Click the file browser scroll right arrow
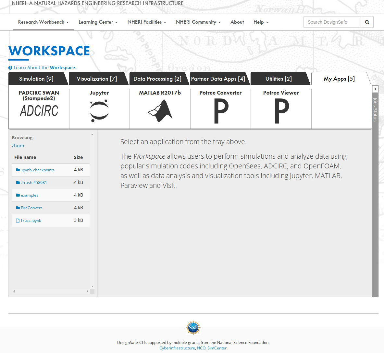This screenshot has height=353, width=384. (x=87, y=291)
